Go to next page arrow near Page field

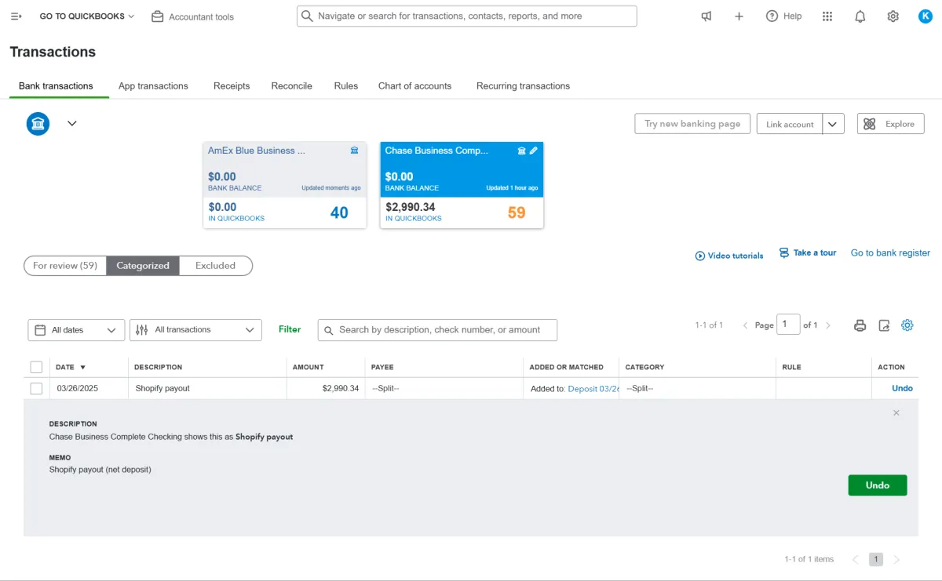coord(828,325)
